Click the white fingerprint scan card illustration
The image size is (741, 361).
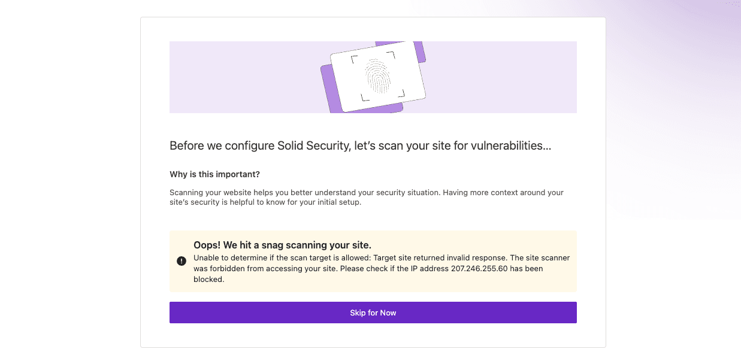click(377, 76)
